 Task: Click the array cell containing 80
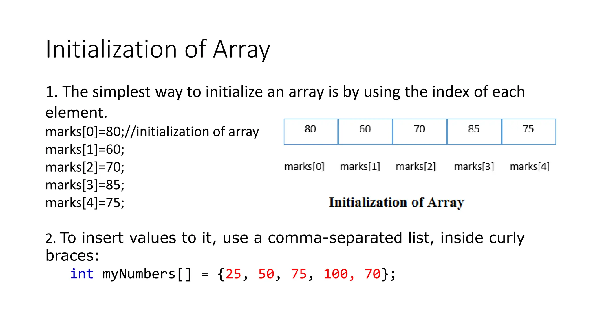click(x=311, y=132)
